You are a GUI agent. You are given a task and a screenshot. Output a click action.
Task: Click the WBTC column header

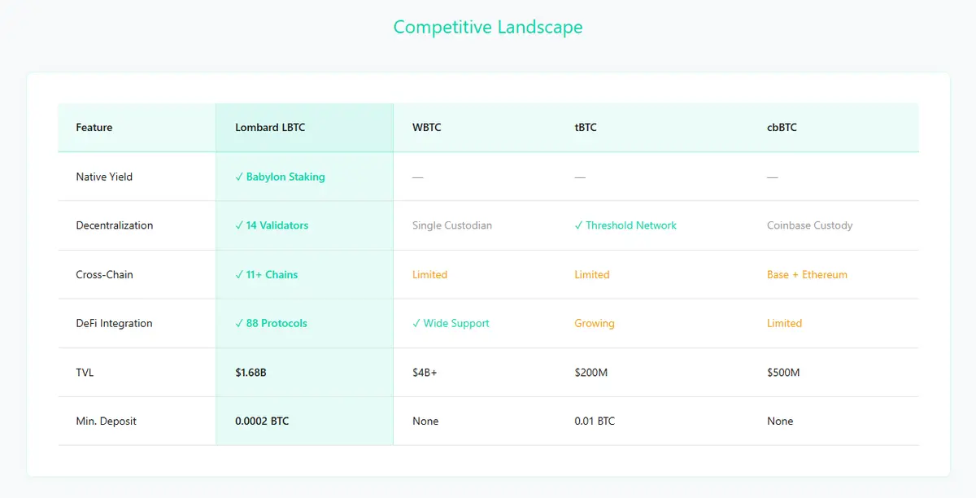[x=427, y=128]
